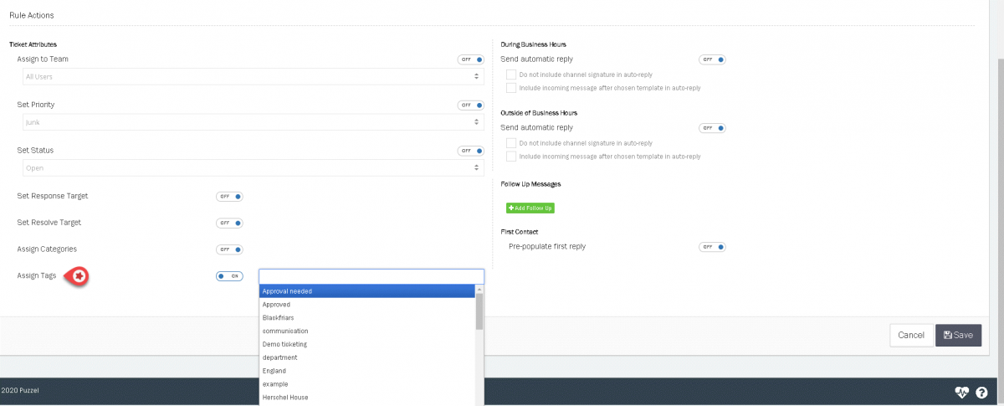
Task: Open the Open status dropdown
Action: [x=251, y=167]
